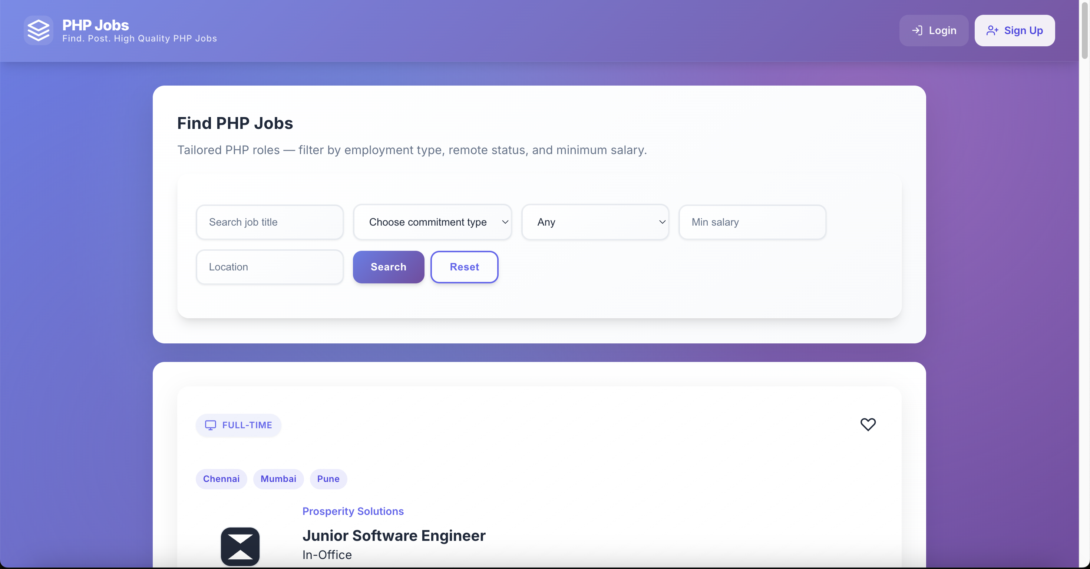Select the Chennai location tag
The image size is (1090, 569).
[221, 479]
